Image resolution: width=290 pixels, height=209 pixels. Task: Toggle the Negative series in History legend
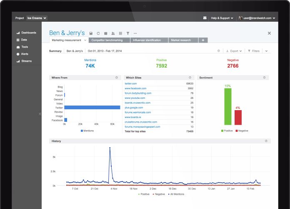(x=159, y=194)
